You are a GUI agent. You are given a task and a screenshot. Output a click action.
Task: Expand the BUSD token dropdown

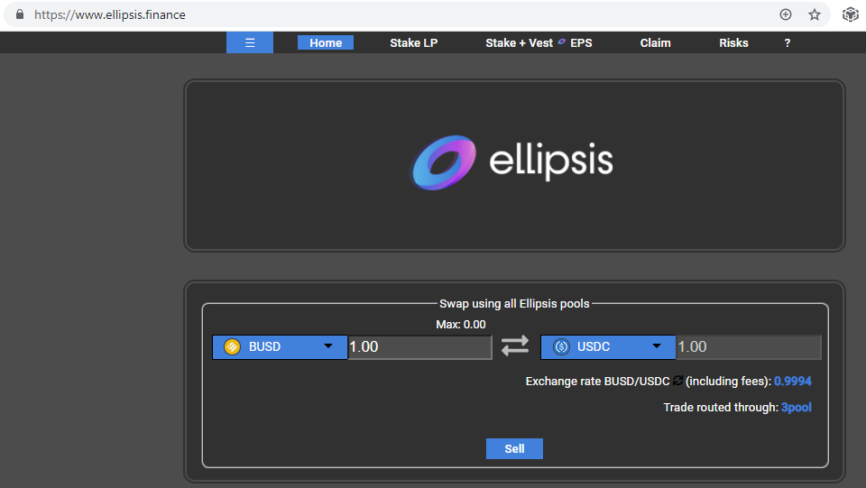pos(280,346)
